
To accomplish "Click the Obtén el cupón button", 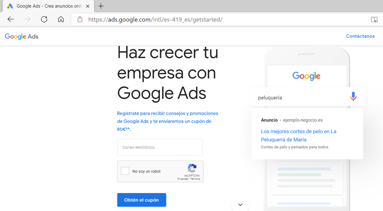I will point(142,200).
